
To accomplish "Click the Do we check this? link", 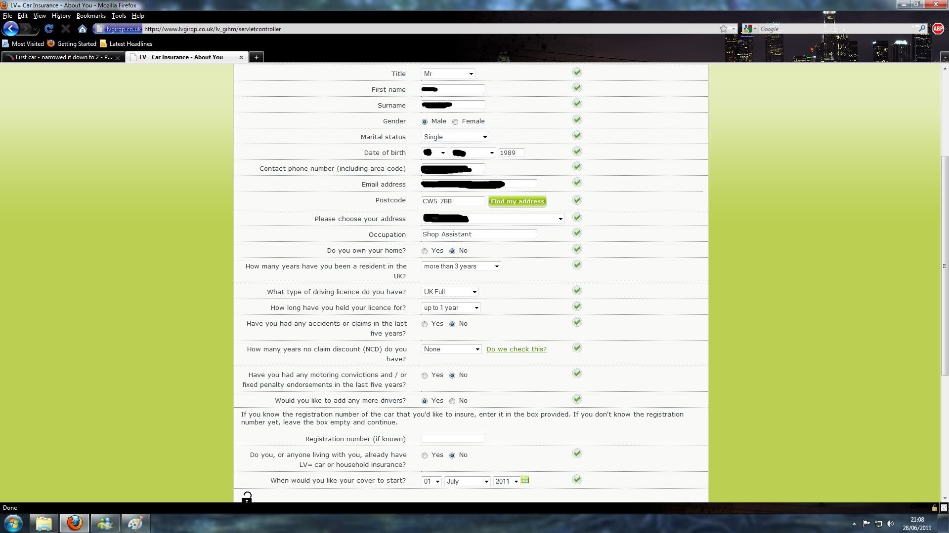I will (x=517, y=349).
